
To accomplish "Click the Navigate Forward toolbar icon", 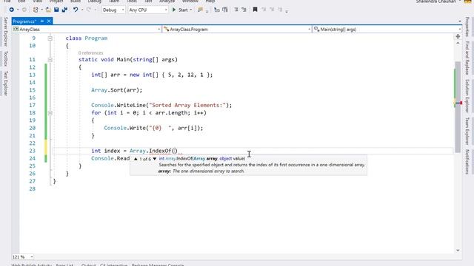I will (x=24, y=10).
